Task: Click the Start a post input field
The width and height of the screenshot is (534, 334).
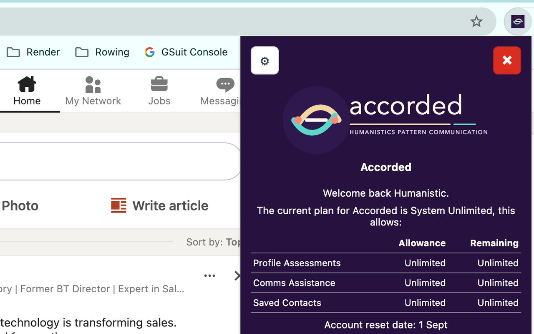Action: (120, 162)
